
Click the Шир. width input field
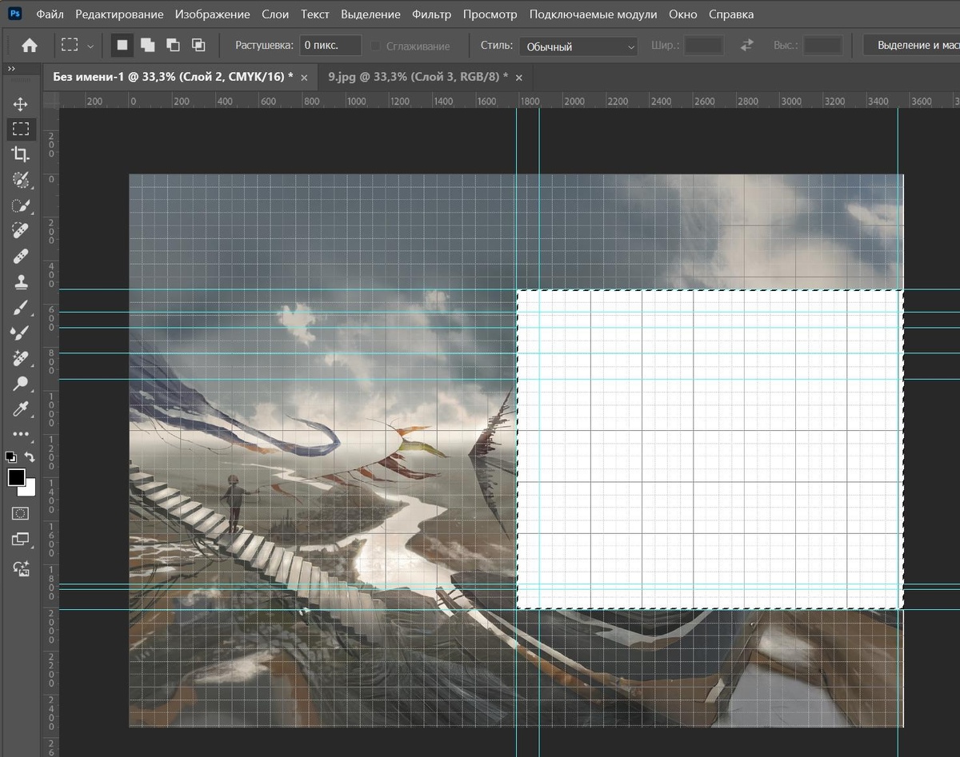[704, 46]
